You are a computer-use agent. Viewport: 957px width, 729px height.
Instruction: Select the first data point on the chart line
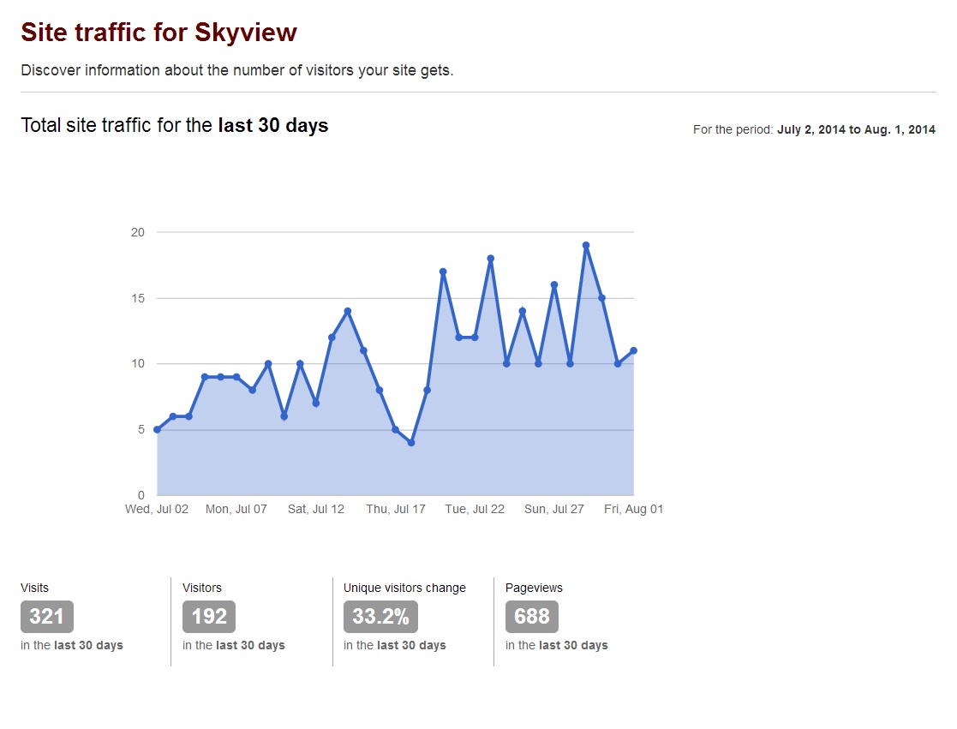157,430
